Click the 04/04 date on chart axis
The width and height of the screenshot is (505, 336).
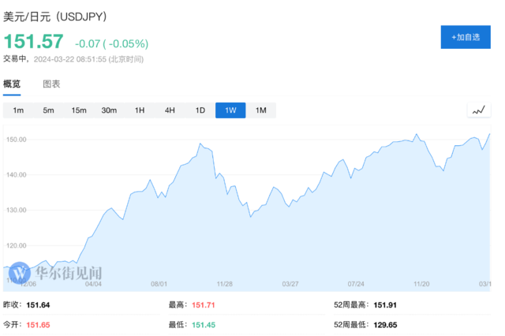(93, 283)
